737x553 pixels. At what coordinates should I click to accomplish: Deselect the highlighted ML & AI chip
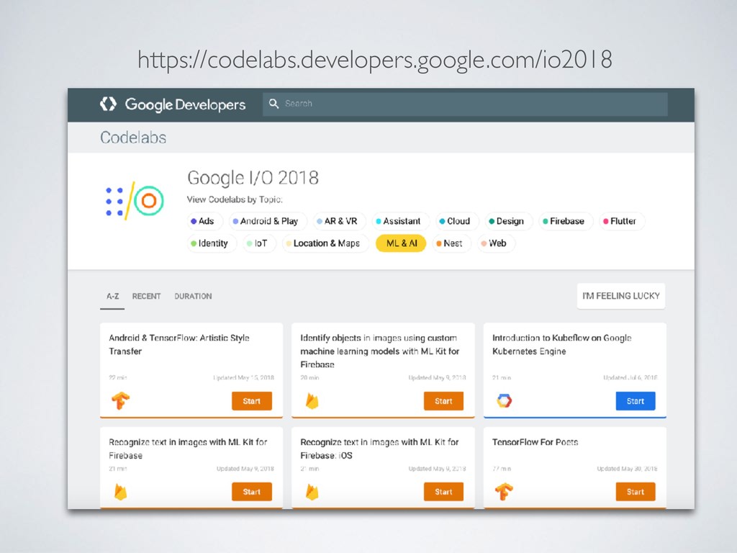(401, 243)
